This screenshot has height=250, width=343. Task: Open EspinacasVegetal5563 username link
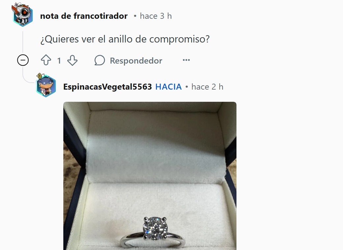[108, 87]
